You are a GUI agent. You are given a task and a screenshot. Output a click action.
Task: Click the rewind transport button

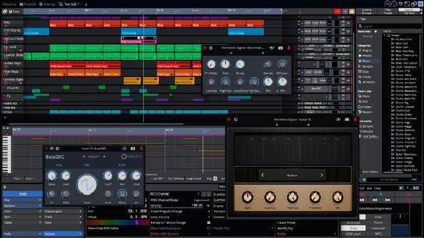click(x=375, y=200)
